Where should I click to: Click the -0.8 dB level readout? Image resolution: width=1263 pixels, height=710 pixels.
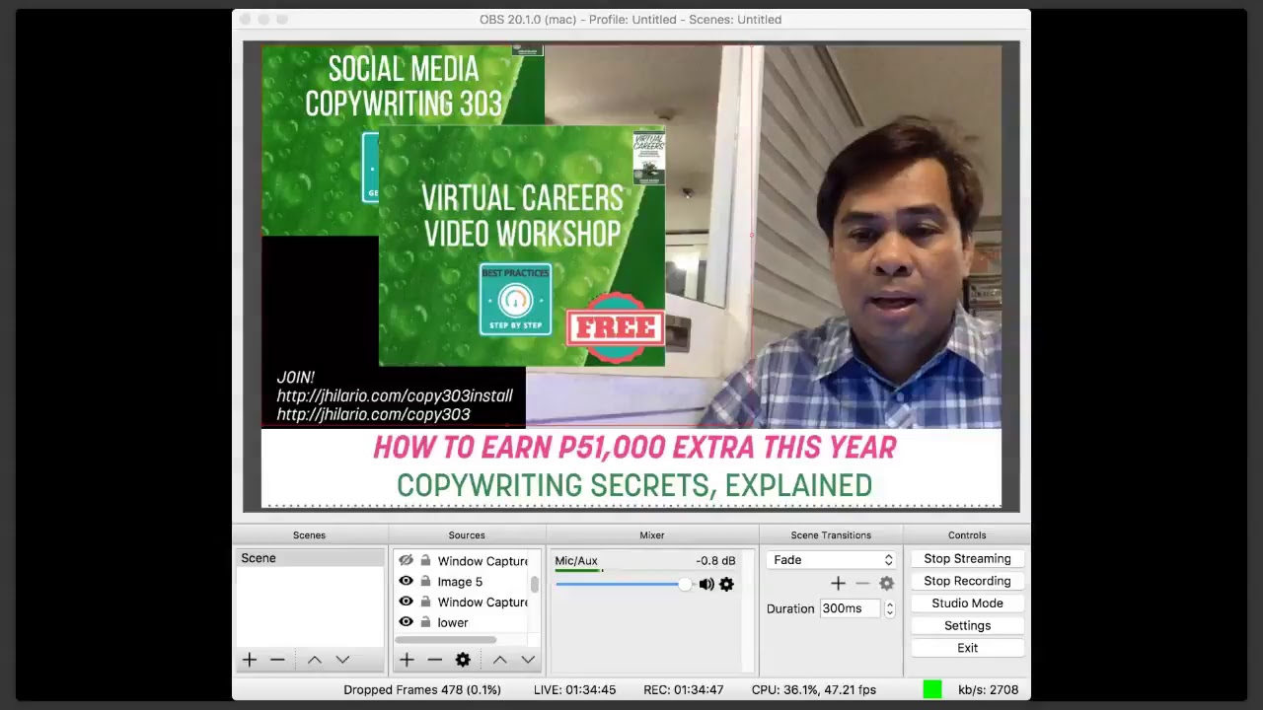click(715, 561)
